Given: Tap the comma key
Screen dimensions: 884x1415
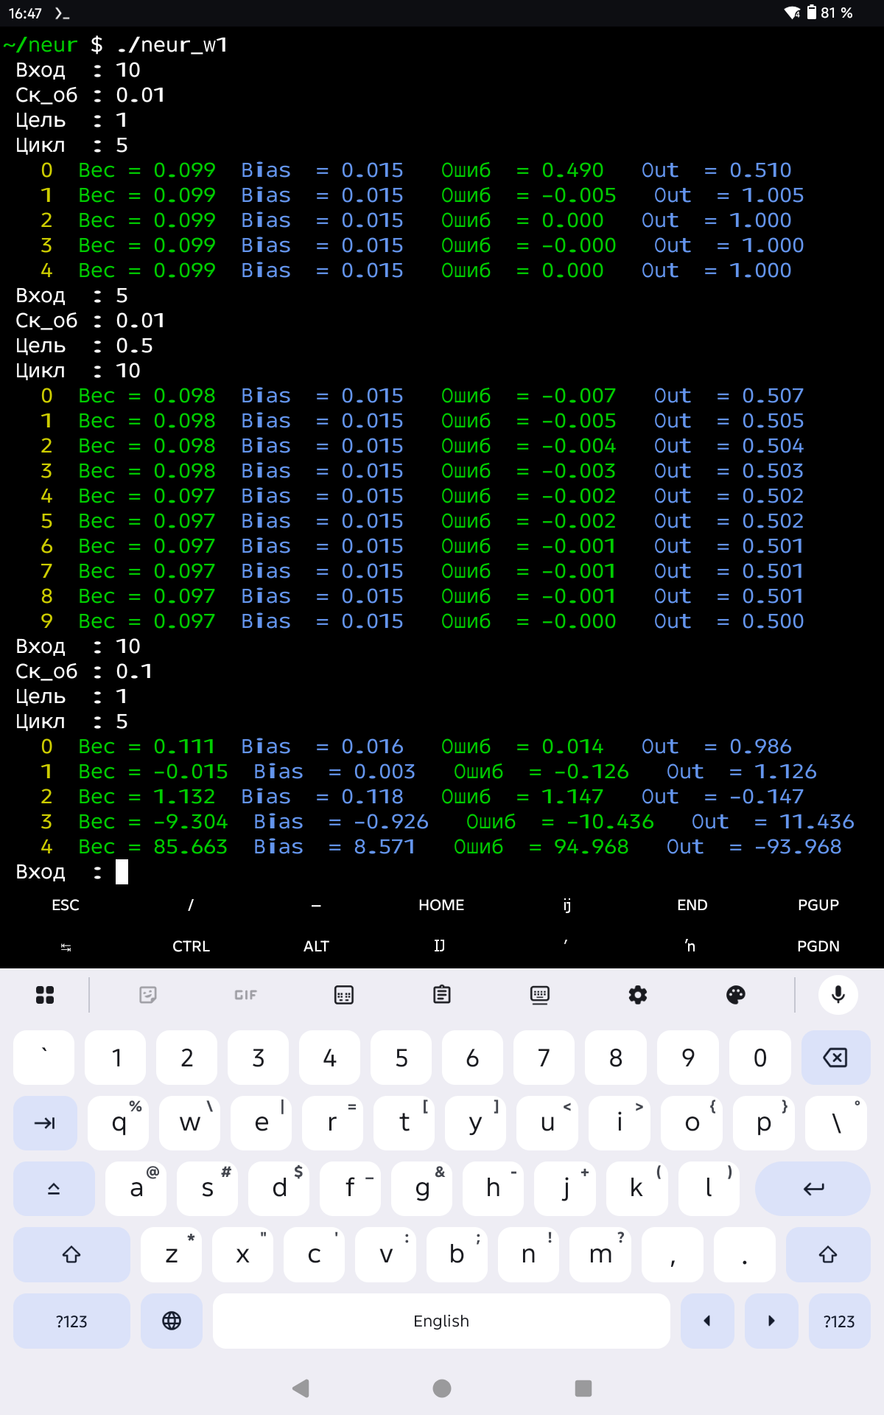Looking at the screenshot, I should tap(672, 1254).
